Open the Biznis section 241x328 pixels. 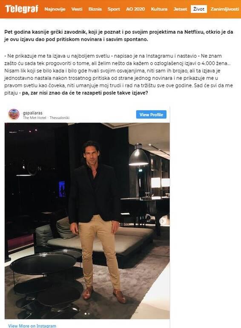[95, 9]
